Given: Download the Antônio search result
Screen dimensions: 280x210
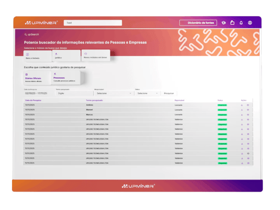Looking at the screenshot, I should click(x=242, y=105).
